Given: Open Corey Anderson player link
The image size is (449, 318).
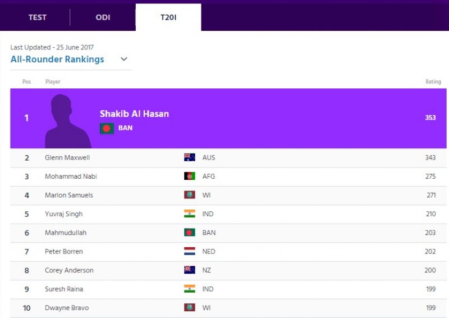Looking at the screenshot, I should coord(69,270).
